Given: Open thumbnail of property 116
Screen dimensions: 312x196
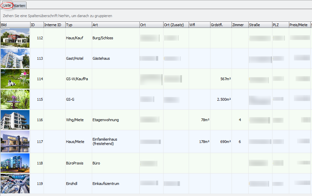Looking at the screenshot, I should [15, 120].
